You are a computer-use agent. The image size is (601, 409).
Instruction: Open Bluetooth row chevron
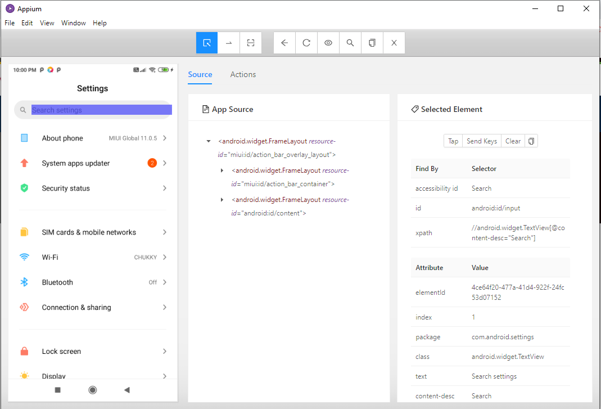(x=165, y=282)
